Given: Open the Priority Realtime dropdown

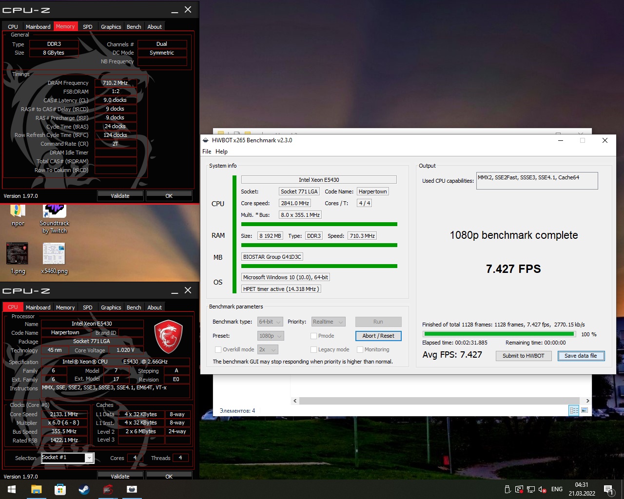Looking at the screenshot, I should coord(328,322).
